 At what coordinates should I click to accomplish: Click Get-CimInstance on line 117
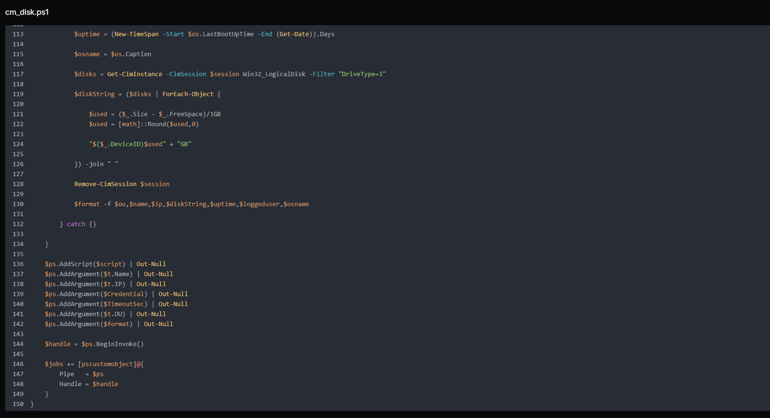tap(135, 74)
